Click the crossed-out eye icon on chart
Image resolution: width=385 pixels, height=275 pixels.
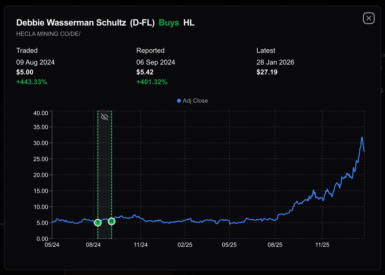coord(104,117)
